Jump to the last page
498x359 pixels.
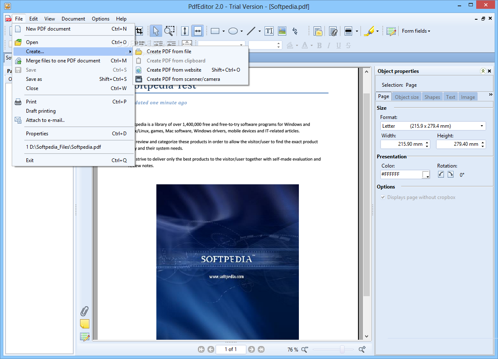tap(261, 349)
